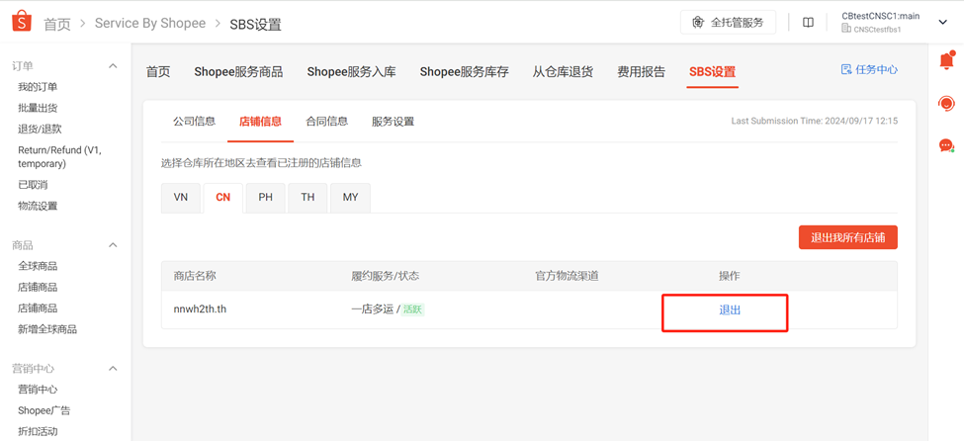Click the book guide icon in header
Screen dimensions: 964x441
click(x=808, y=23)
